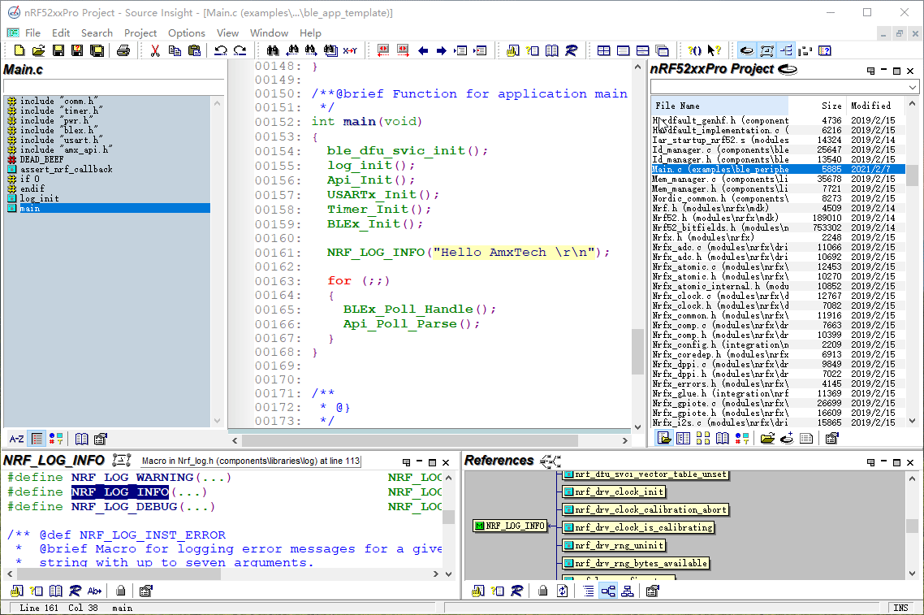Image resolution: width=924 pixels, height=615 pixels.
Task: Click the X-to-Y replace icon
Action: click(x=350, y=50)
